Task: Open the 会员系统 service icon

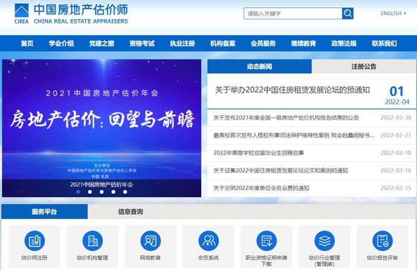Action: coord(208,241)
